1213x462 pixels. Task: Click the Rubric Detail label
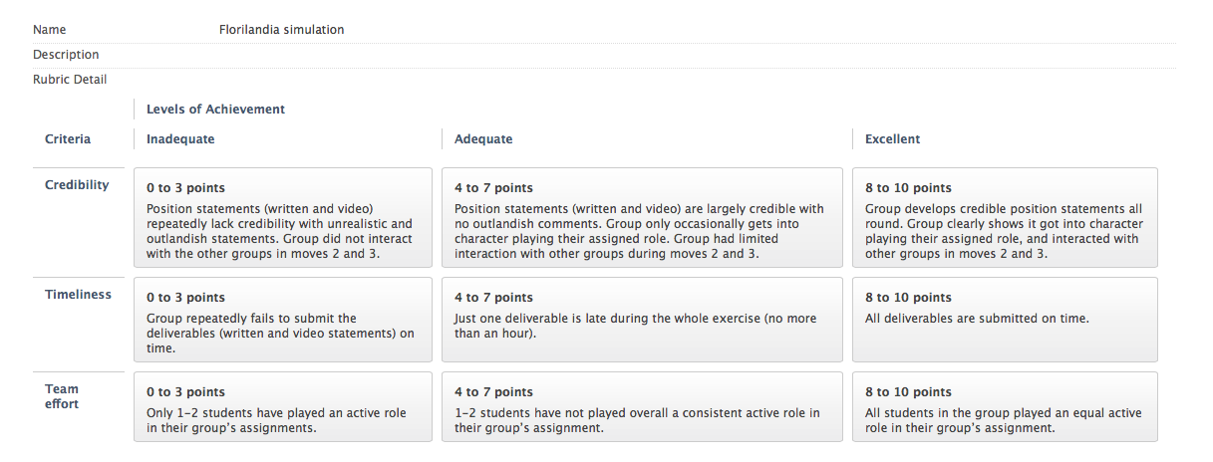70,80
